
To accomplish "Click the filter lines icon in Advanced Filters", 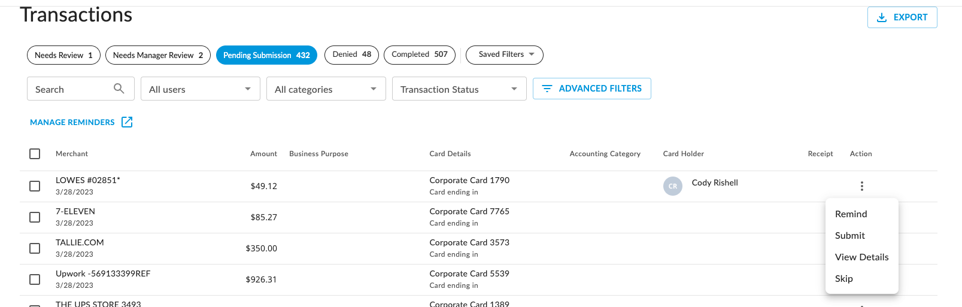I will pos(547,89).
